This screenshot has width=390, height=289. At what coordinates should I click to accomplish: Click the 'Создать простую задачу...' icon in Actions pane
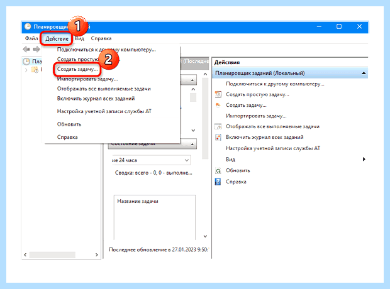tap(218, 94)
